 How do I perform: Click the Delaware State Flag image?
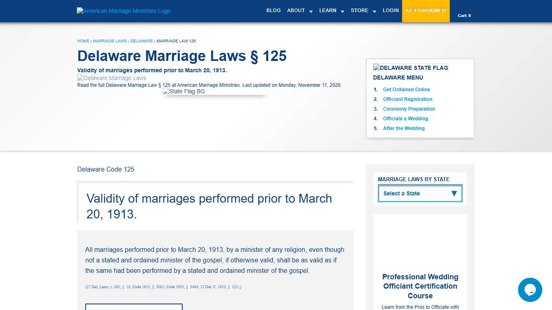coord(411,67)
